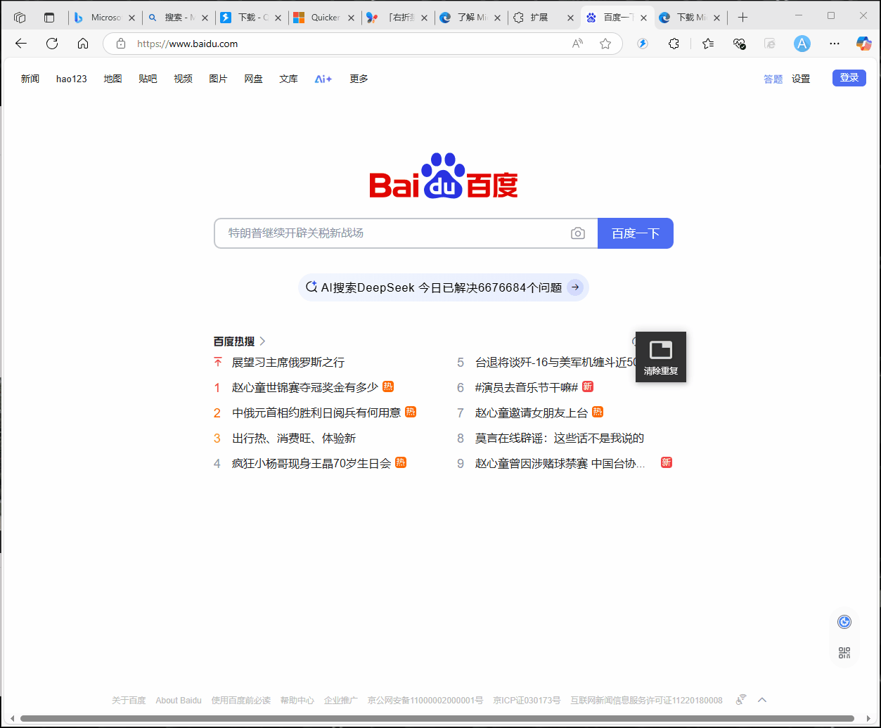The height and width of the screenshot is (728, 881).
Task: Close the 百度一下 tab
Action: pyautogui.click(x=643, y=18)
